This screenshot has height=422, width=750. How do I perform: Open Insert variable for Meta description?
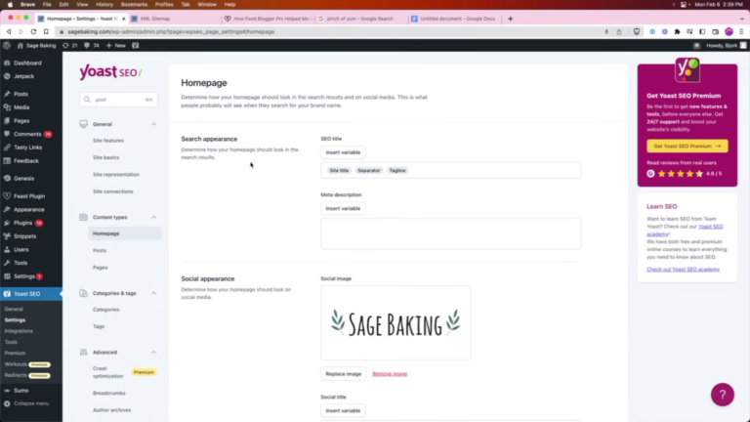(x=343, y=209)
